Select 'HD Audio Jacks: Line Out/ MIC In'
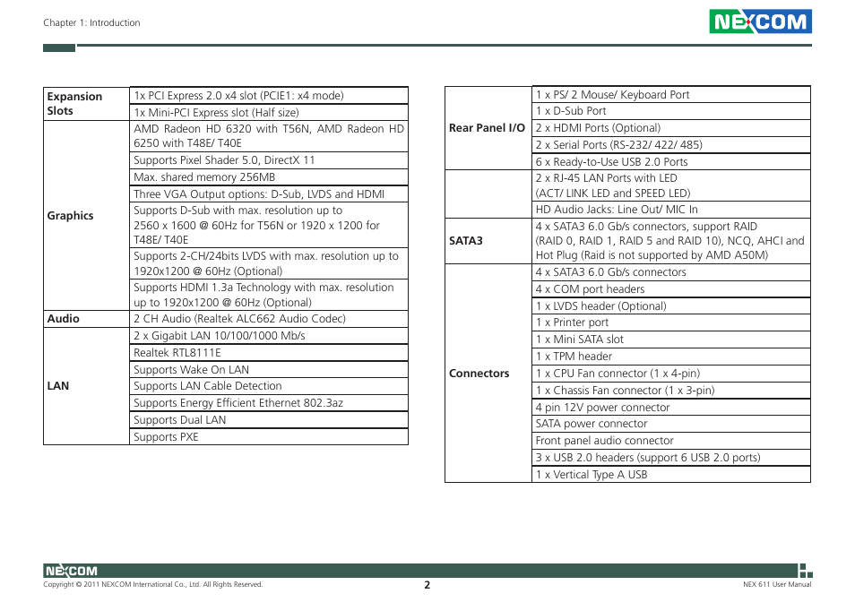This screenshot has width=855, height=602. click(x=671, y=210)
